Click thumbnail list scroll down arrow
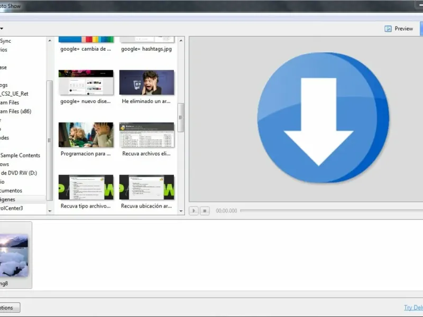423x317 pixels. click(181, 211)
